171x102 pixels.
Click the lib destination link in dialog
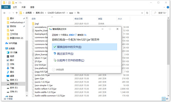pos(85,35)
